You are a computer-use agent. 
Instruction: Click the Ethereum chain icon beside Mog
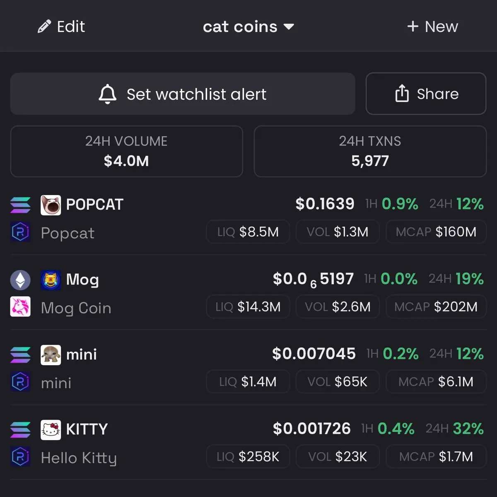(20, 280)
